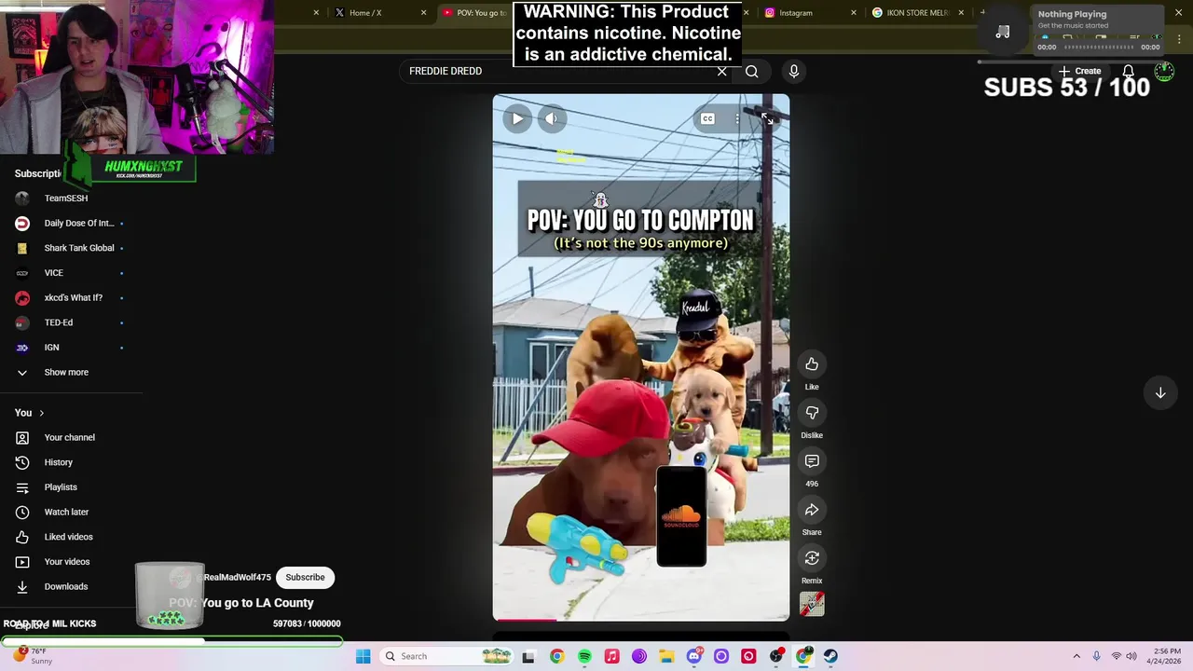Open the media control music note button
The width and height of the screenshot is (1193, 671).
point(1003,33)
